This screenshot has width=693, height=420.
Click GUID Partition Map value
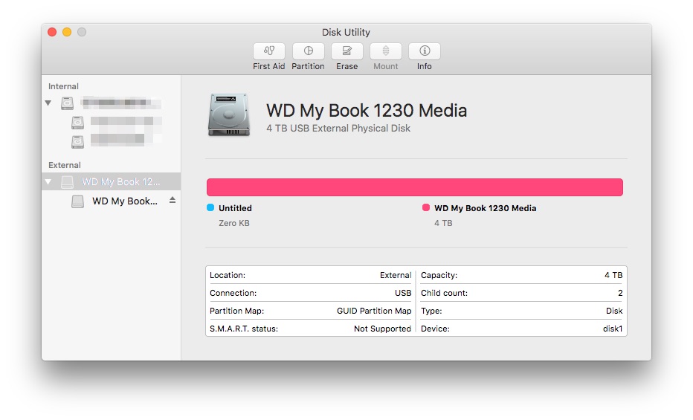pos(374,311)
